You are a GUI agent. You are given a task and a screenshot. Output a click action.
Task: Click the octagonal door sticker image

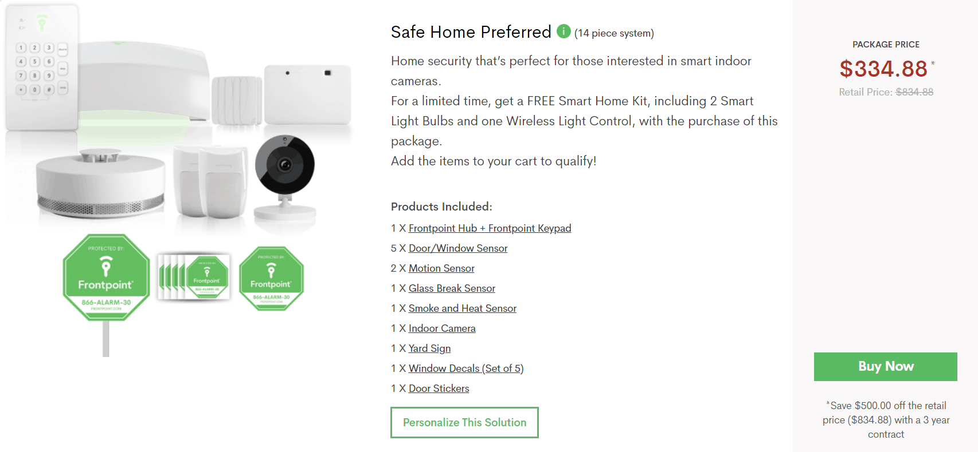(271, 279)
